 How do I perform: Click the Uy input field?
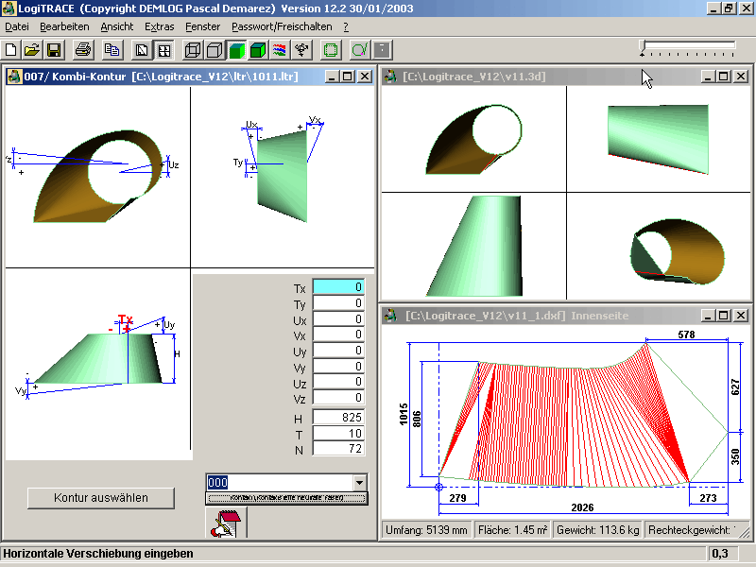click(x=338, y=351)
